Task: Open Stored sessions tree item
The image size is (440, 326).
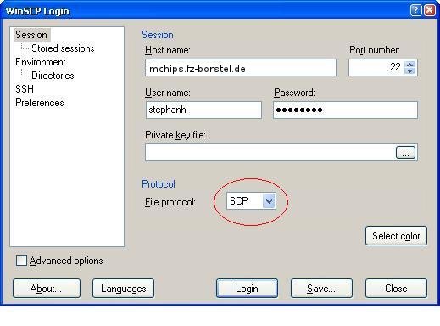Action: [x=63, y=48]
